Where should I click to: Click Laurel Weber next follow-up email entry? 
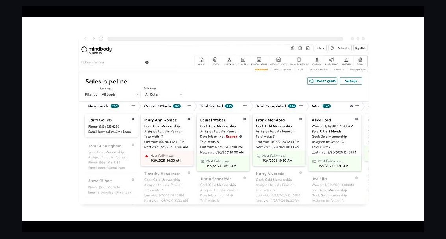point(223,163)
